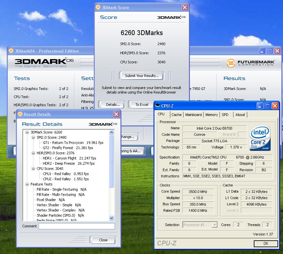
Task: Click the 3DMark06 Professional Edition title icon
Action: [x=11, y=51]
